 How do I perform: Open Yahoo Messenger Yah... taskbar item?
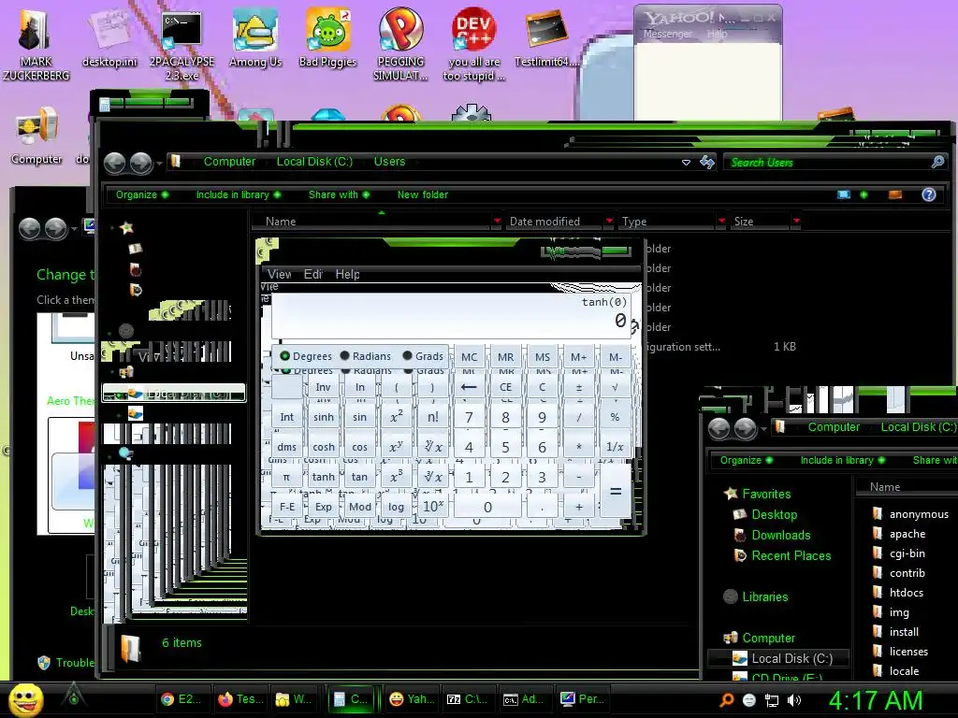pos(412,699)
